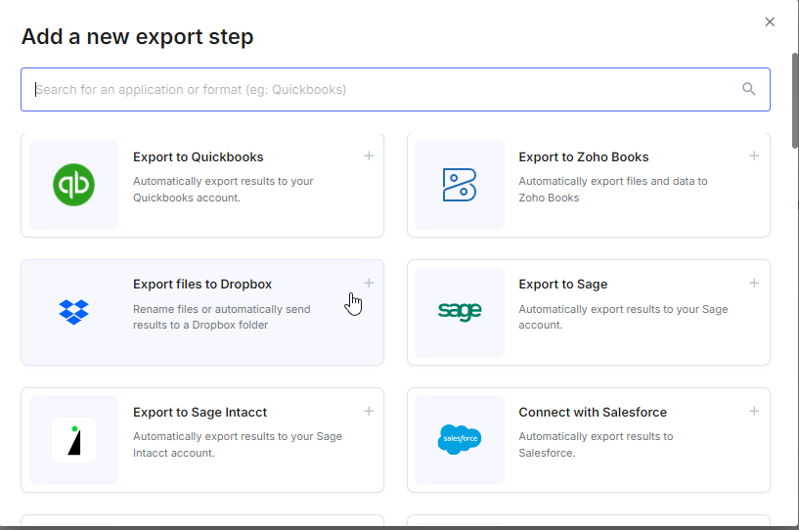The image size is (799, 530).
Task: Click 'Automatically export results to your Sage account.' text
Action: pyautogui.click(x=623, y=317)
